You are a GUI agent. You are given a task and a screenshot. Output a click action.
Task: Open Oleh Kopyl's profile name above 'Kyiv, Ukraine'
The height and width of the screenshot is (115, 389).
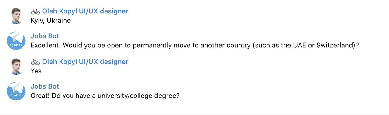pyautogui.click(x=85, y=12)
